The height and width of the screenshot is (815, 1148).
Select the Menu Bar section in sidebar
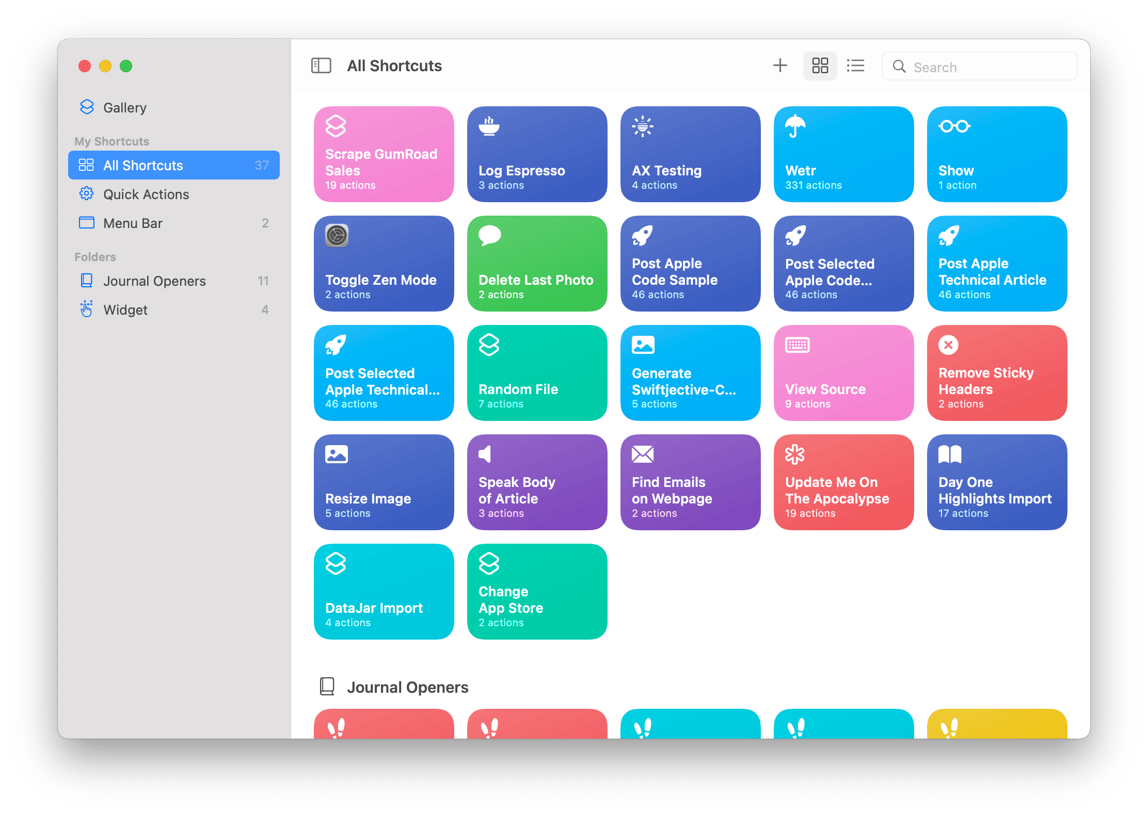click(133, 223)
